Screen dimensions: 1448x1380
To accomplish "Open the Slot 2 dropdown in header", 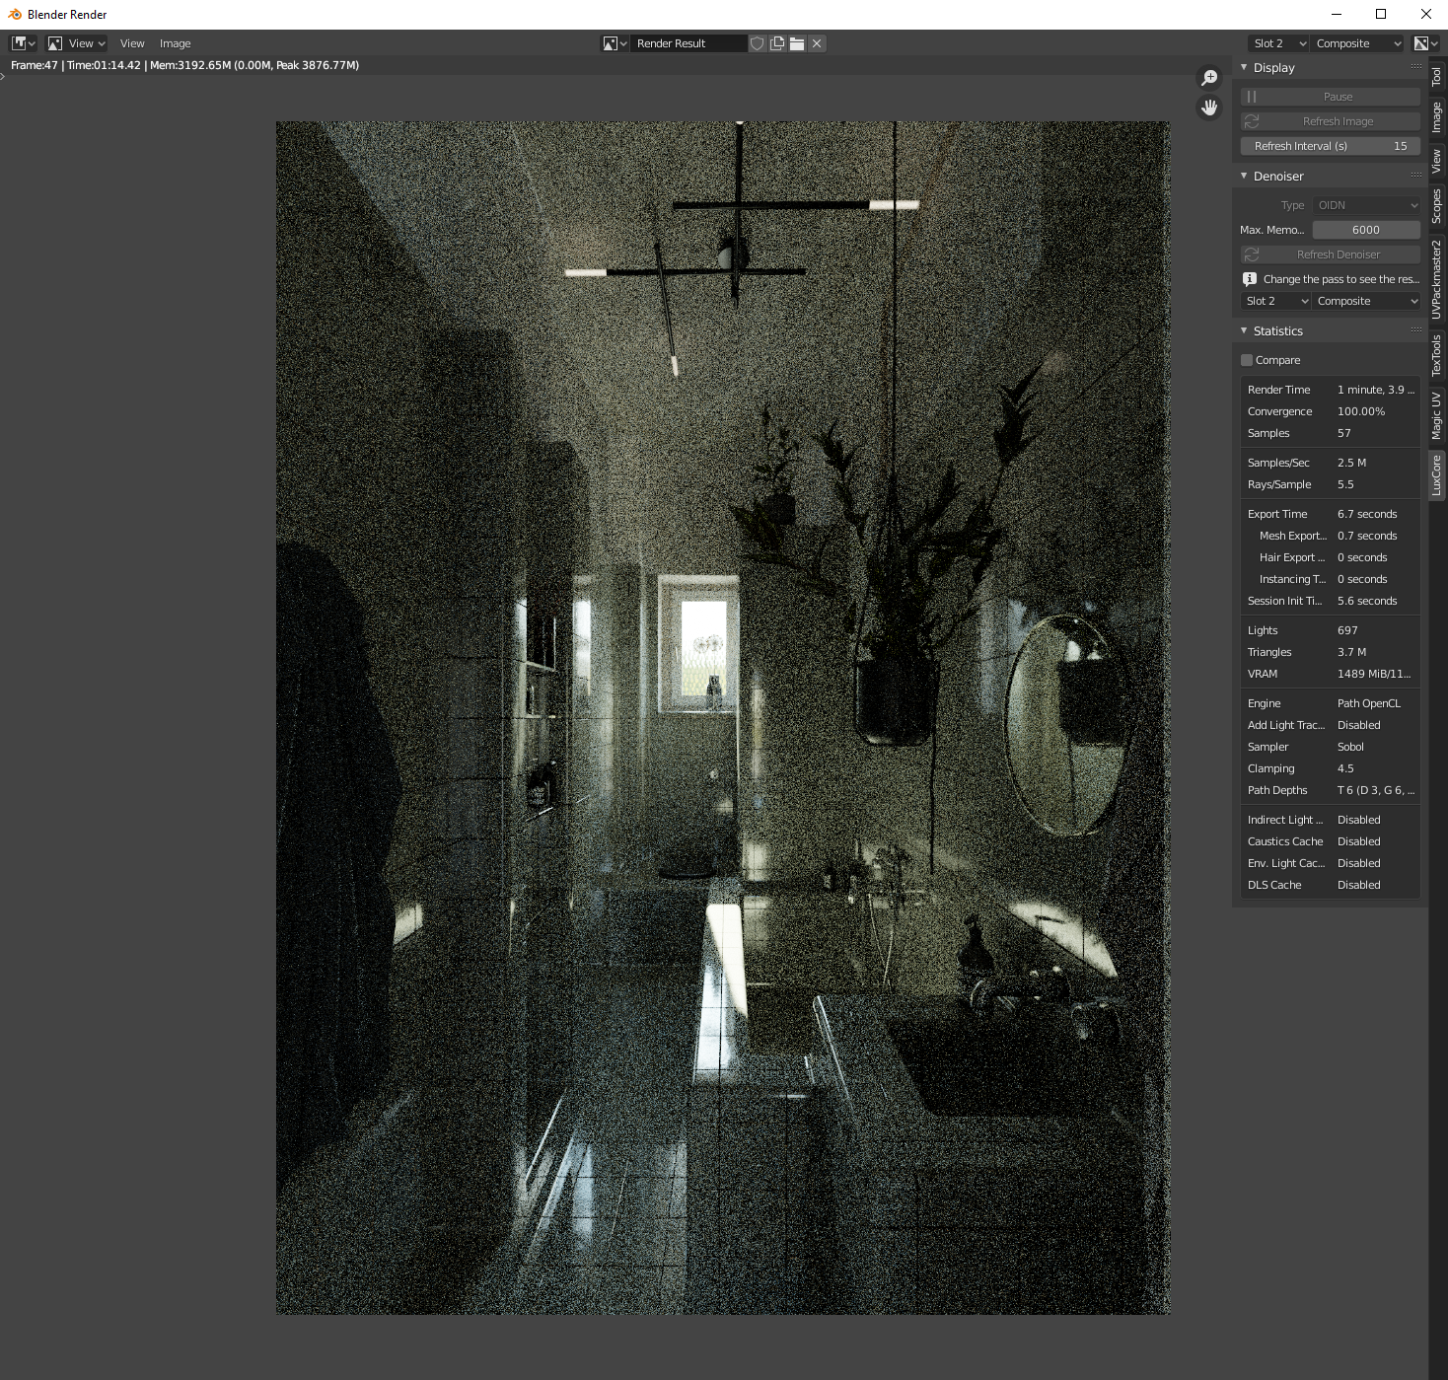I will coord(1278,43).
